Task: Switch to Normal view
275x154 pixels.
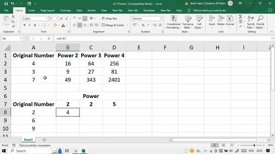Action: [x=215, y=145]
